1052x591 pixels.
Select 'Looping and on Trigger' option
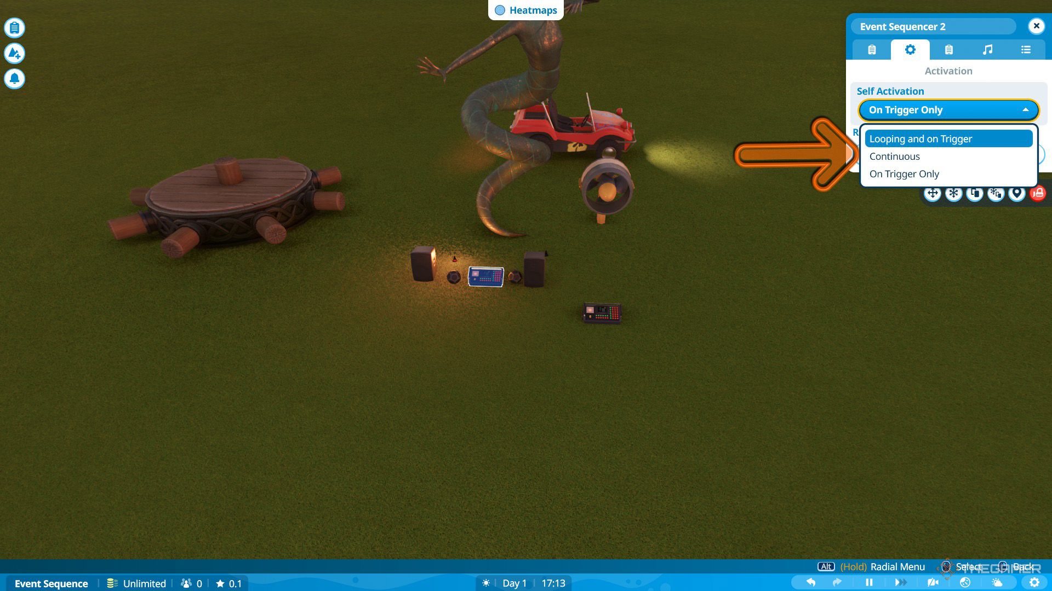(947, 138)
